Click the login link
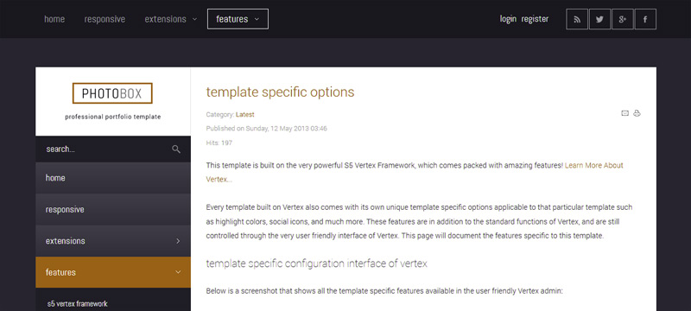This screenshot has width=691, height=311. [508, 19]
